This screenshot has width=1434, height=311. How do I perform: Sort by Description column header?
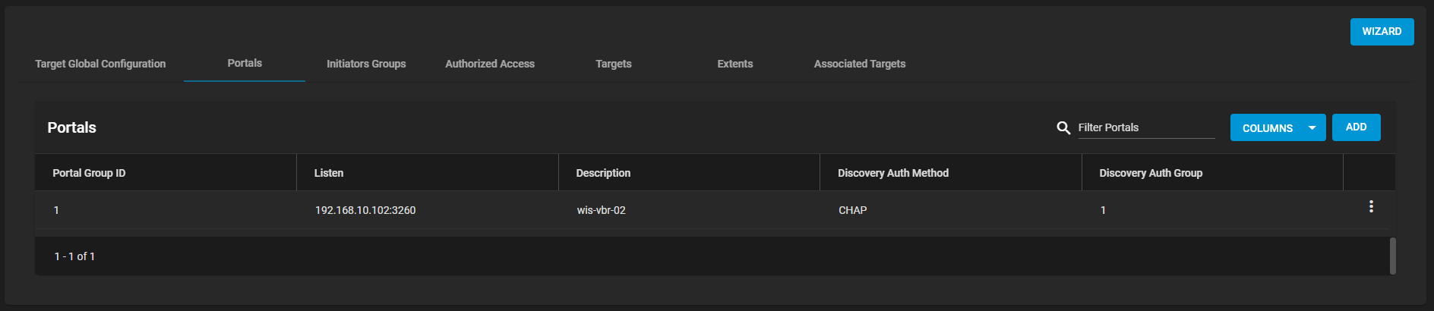[x=603, y=173]
